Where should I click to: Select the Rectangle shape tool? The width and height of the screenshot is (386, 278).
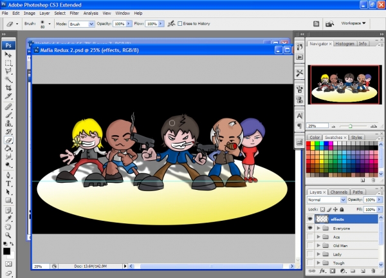point(8,200)
